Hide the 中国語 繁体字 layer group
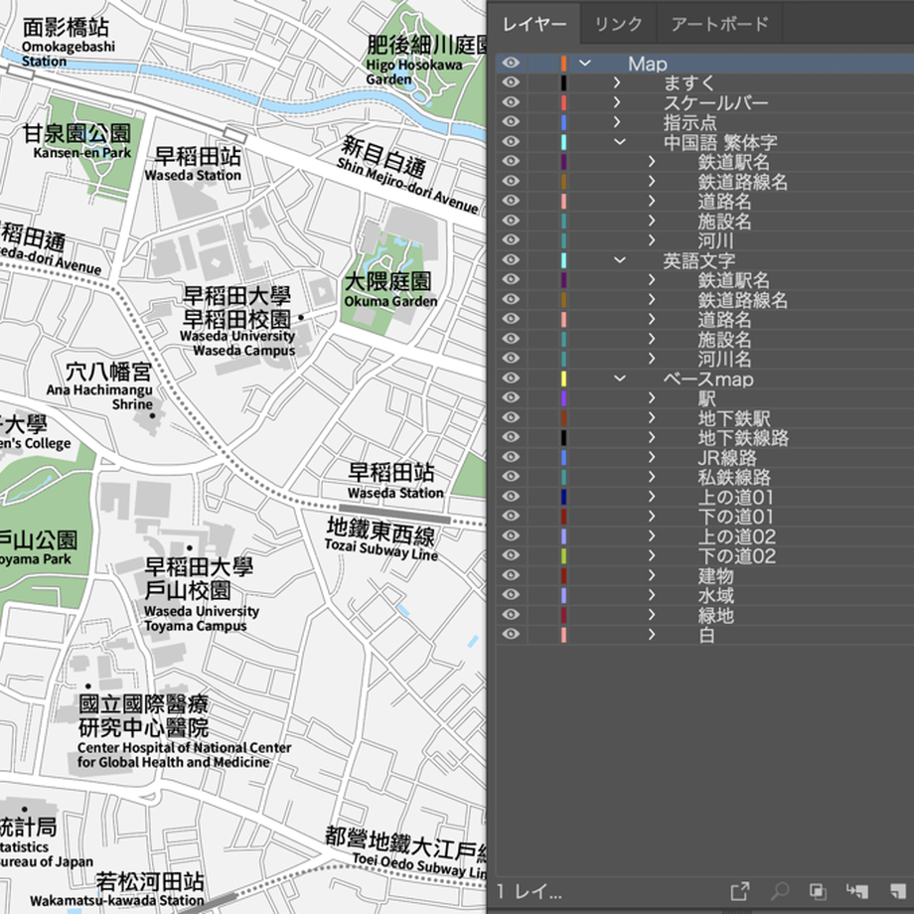The height and width of the screenshot is (914, 914). click(x=511, y=142)
